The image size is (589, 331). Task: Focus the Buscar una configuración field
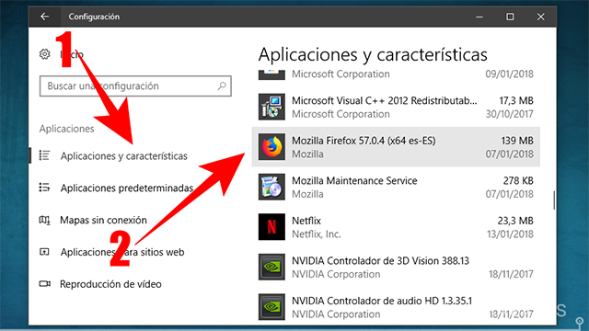pyautogui.click(x=135, y=86)
